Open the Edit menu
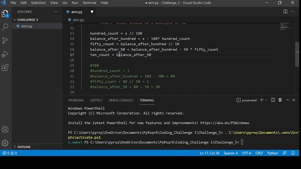 point(23,3)
